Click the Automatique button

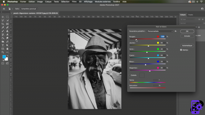(x=187, y=46)
